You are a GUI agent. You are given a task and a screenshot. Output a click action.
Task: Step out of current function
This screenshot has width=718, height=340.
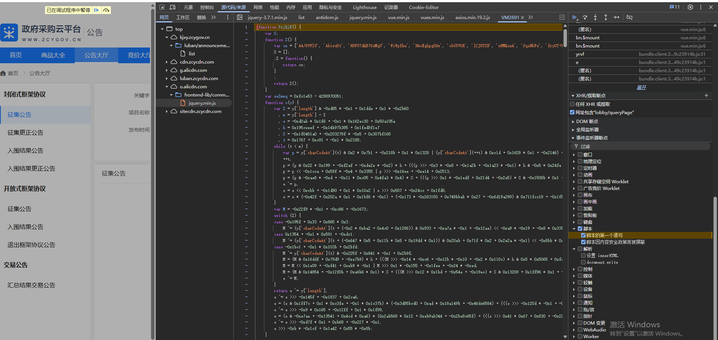(606, 17)
